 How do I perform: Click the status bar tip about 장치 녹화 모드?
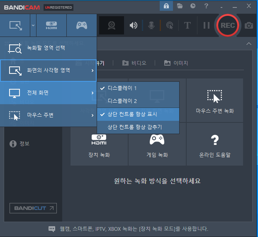134,229
